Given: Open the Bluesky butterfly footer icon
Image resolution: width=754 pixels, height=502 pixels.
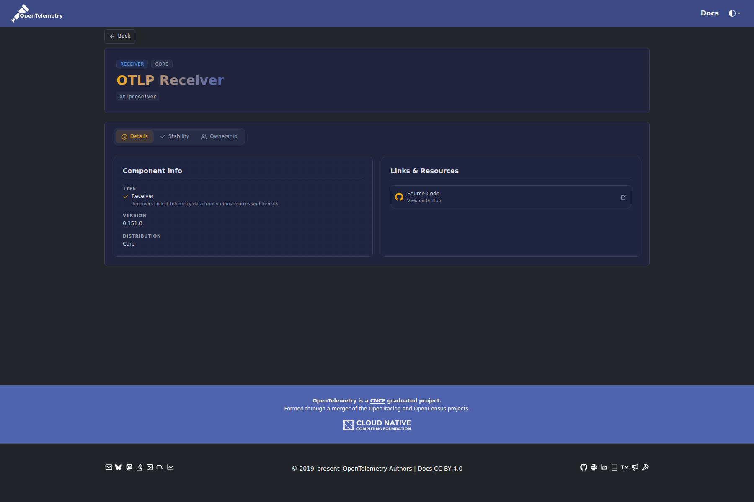Looking at the screenshot, I should 119,467.
